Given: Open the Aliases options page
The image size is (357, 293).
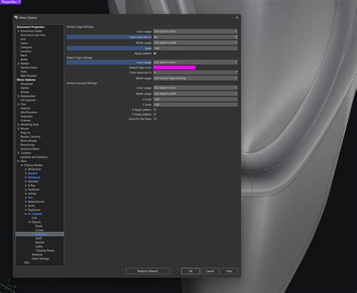Looking at the screenshot, I should tap(25, 92).
